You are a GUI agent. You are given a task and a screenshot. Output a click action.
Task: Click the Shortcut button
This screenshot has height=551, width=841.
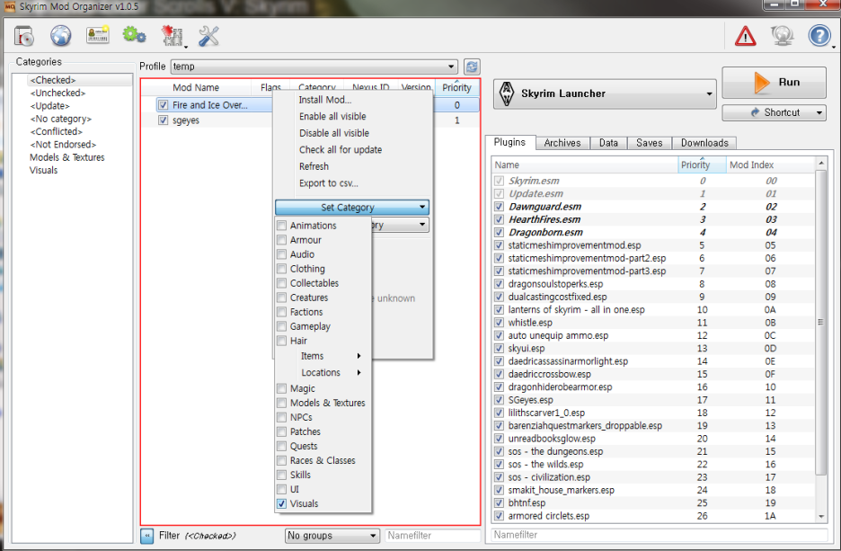point(774,112)
